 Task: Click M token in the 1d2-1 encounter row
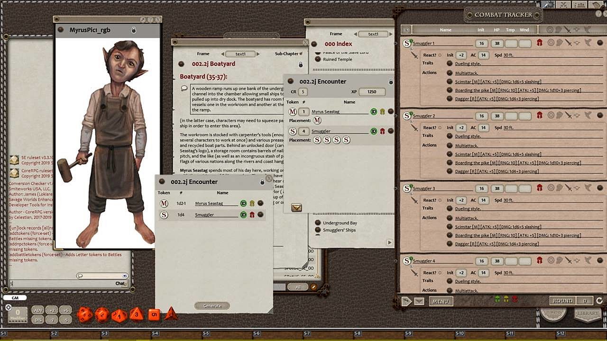click(x=164, y=204)
